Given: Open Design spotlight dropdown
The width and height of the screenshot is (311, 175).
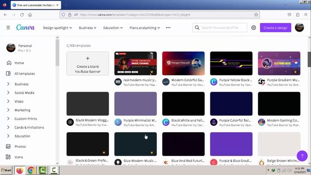Looking at the screenshot, I should point(57,28).
